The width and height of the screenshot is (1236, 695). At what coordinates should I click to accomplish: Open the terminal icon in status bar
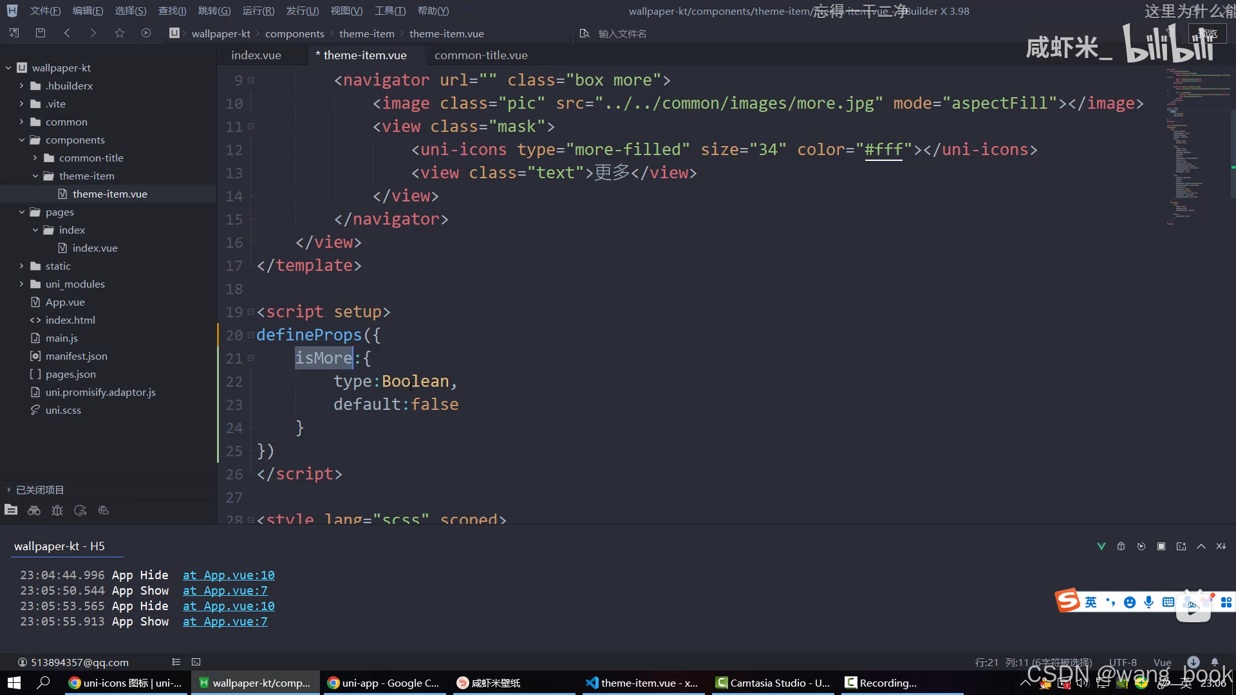[196, 662]
